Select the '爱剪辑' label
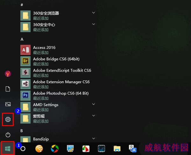Viewport: 191px width, 155px height. (39, 116)
